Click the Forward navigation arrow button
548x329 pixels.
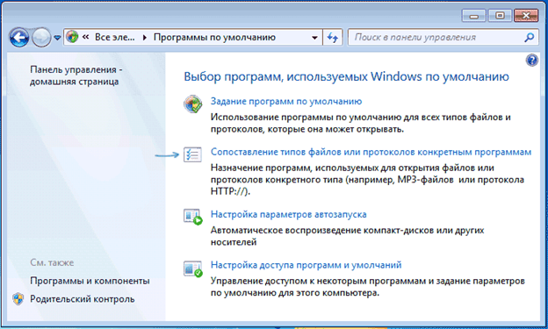pyautogui.click(x=41, y=37)
